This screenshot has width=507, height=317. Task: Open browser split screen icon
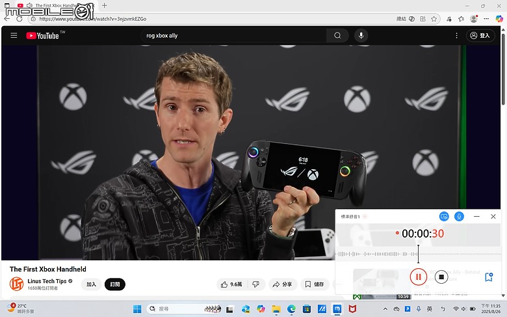[422, 19]
